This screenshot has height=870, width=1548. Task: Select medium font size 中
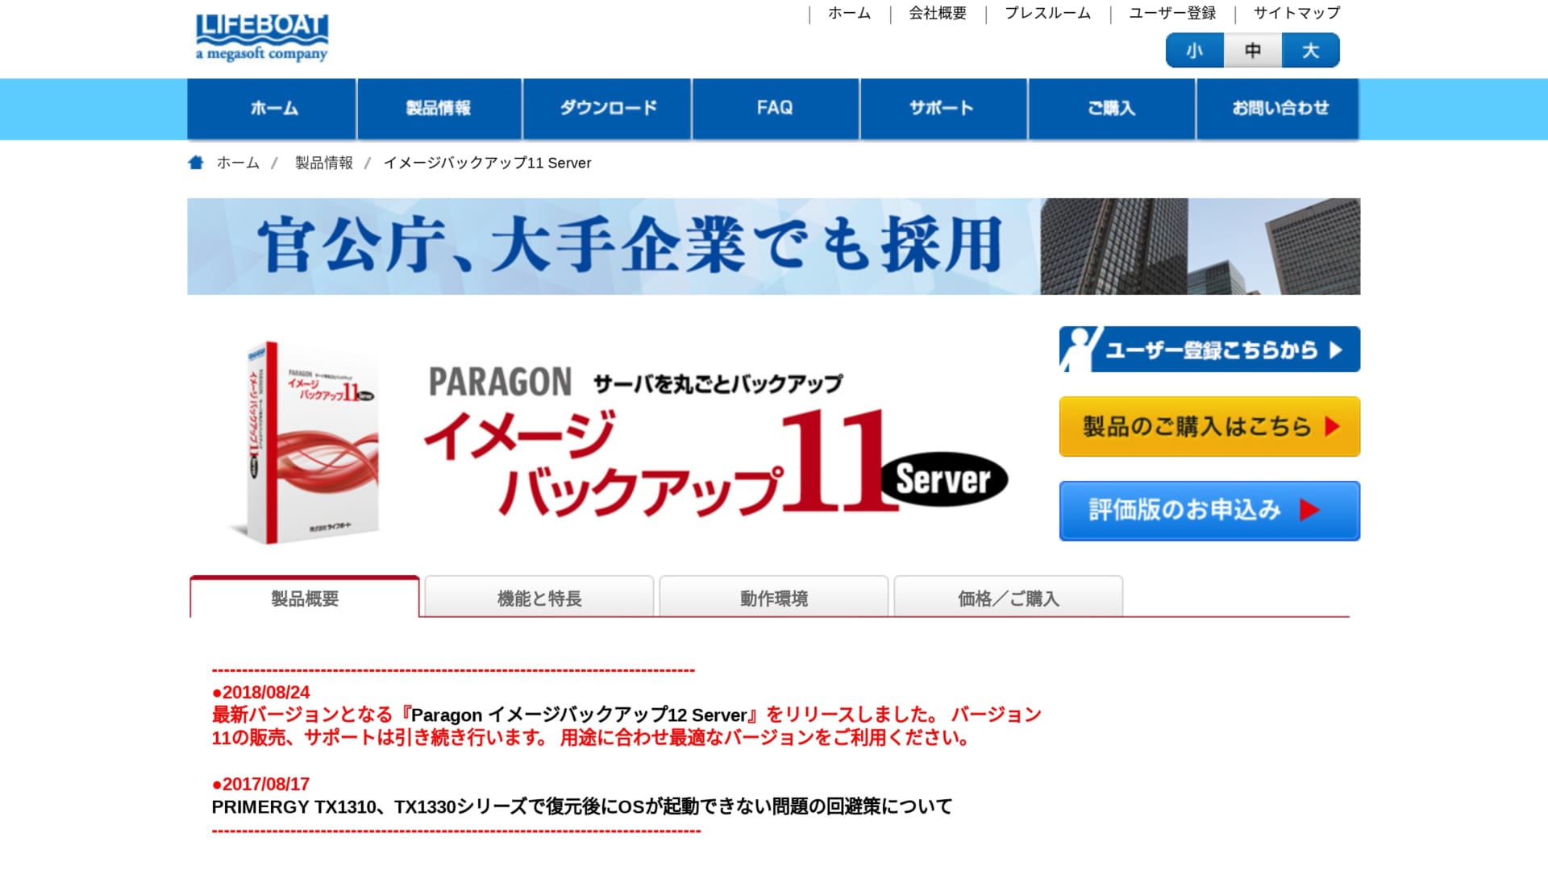[1253, 51]
